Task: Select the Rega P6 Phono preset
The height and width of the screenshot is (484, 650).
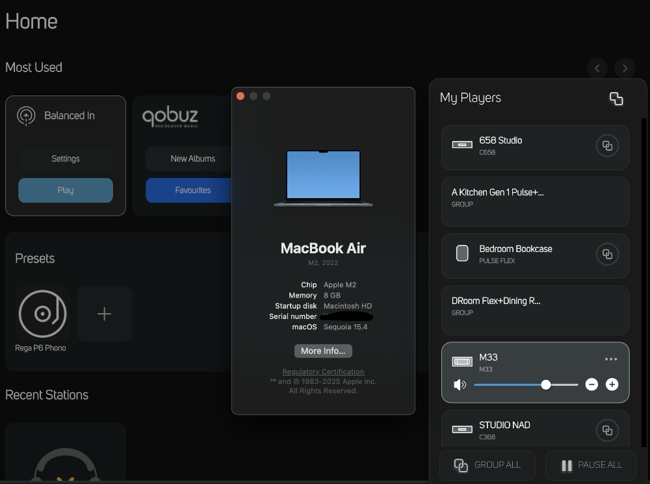Action: click(42, 314)
